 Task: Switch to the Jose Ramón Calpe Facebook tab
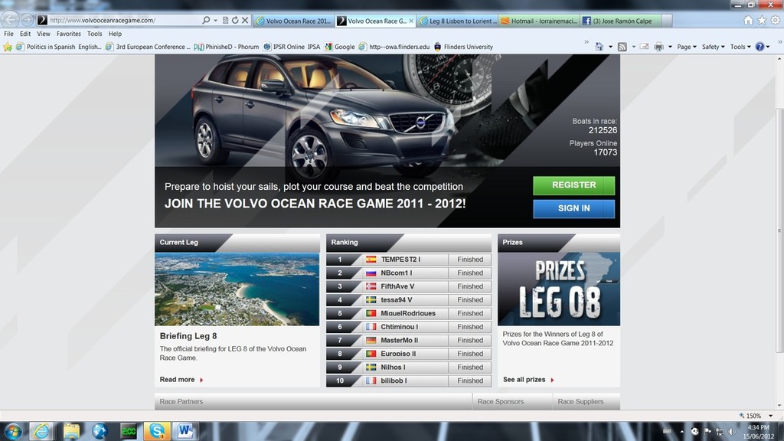(x=620, y=21)
